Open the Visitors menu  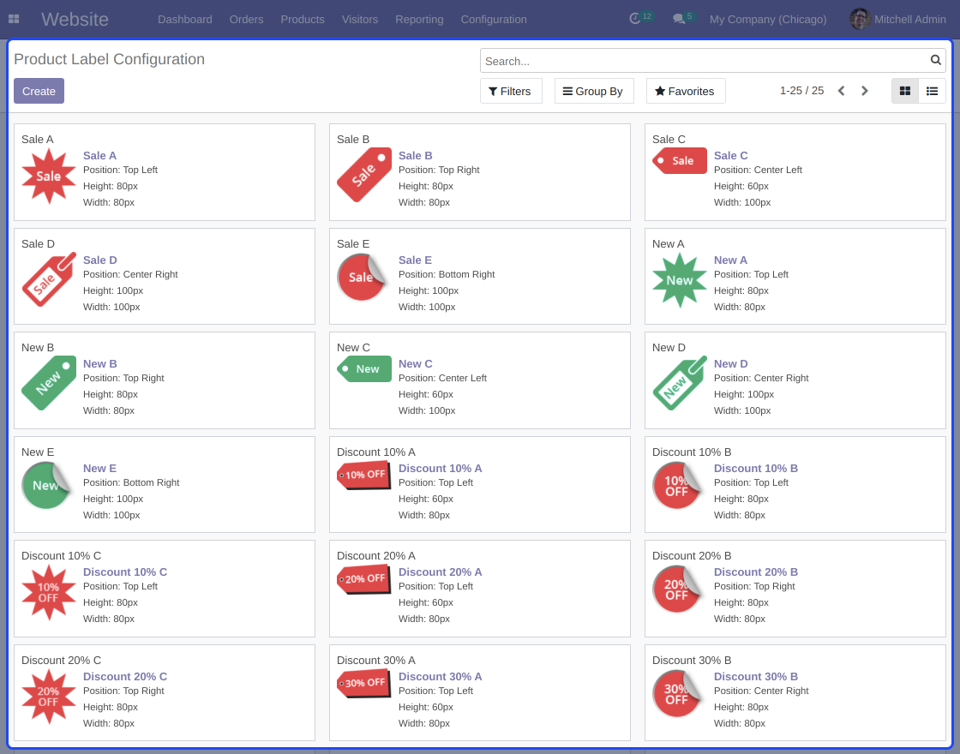pyautogui.click(x=360, y=19)
